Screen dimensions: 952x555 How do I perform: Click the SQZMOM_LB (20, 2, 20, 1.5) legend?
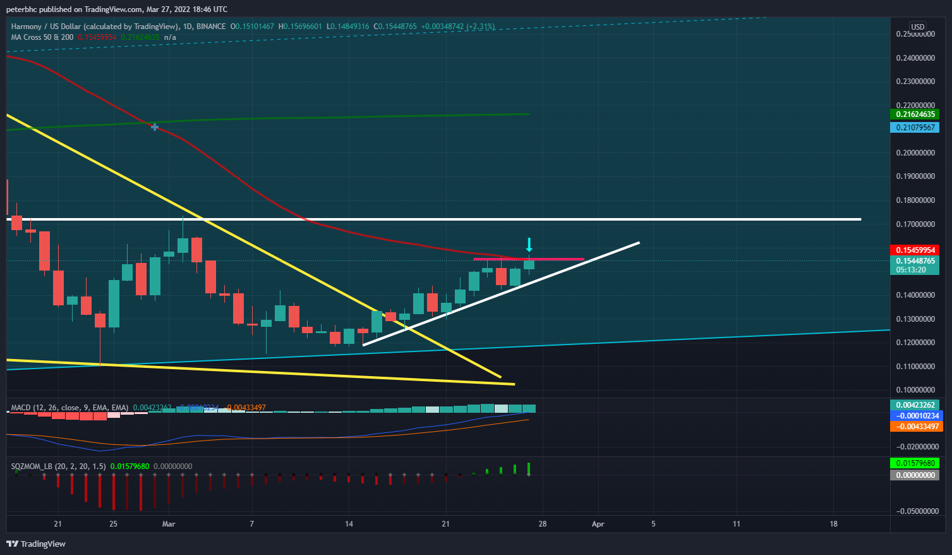[x=58, y=467]
